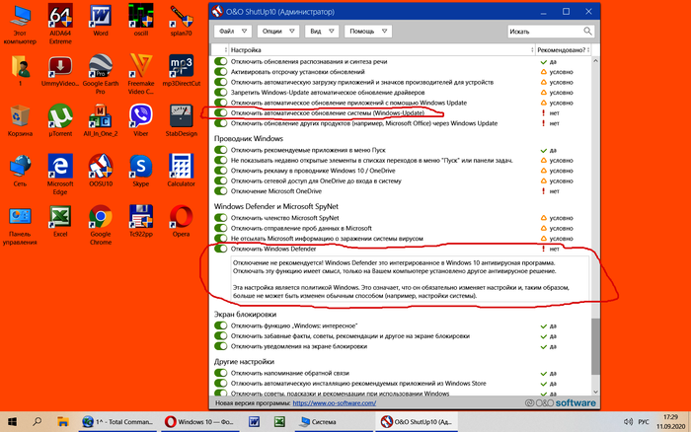
Task: Click the scroll down arrow of settings list
Action: point(595,392)
